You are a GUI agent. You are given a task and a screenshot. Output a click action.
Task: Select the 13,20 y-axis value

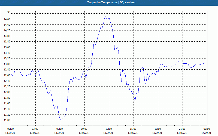(7, 58)
